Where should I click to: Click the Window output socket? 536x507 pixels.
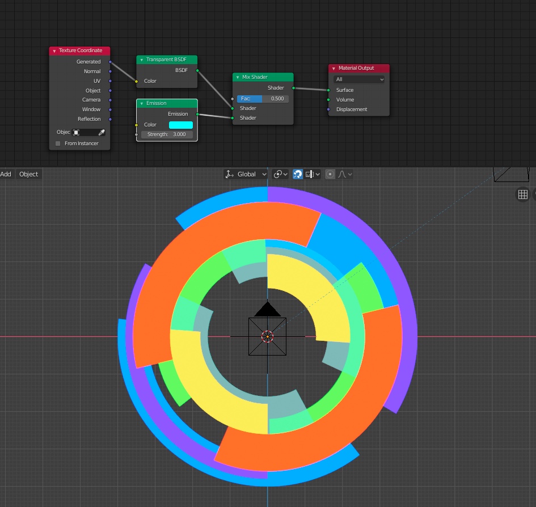pyautogui.click(x=110, y=110)
